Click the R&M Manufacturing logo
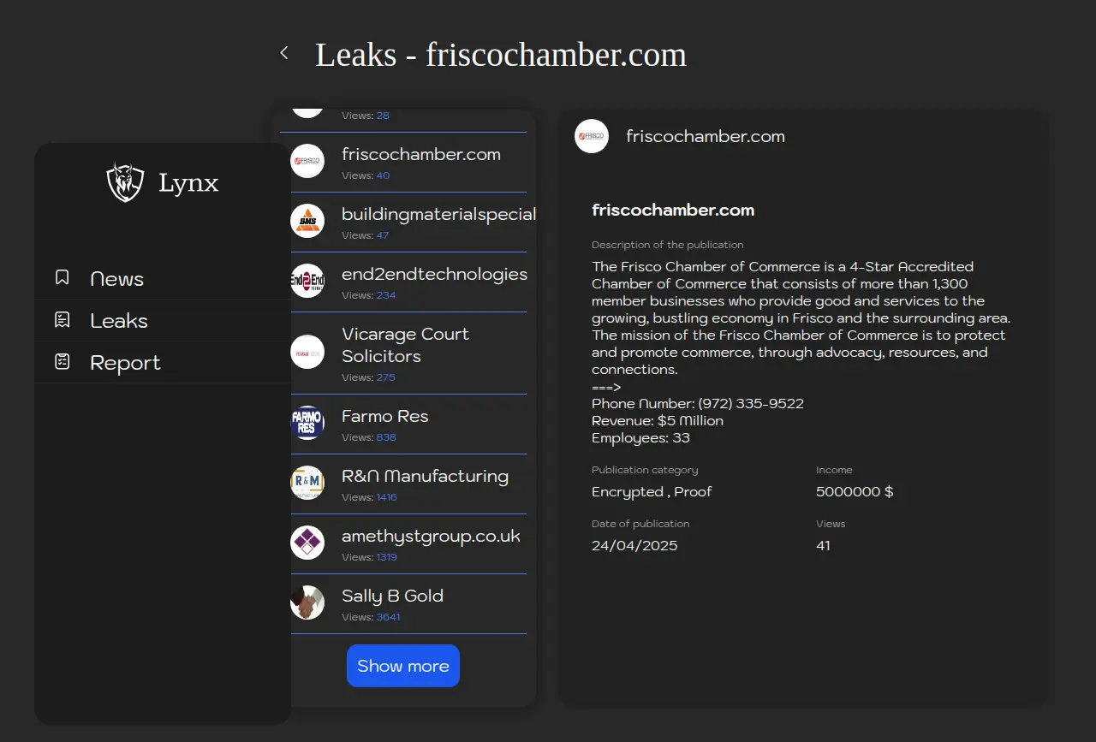 click(307, 483)
